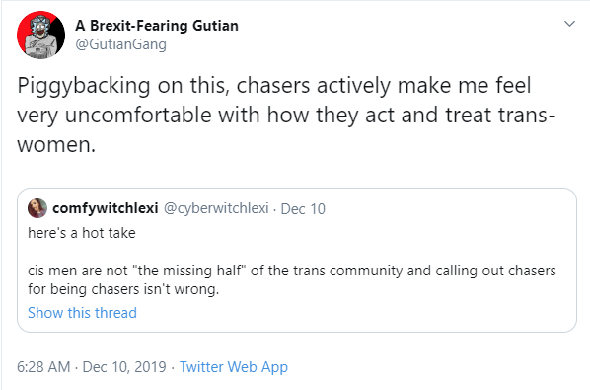The image size is (590, 390).
Task: Open the @cyberwitchlexi handle in quoted tweet
Action: 216,208
